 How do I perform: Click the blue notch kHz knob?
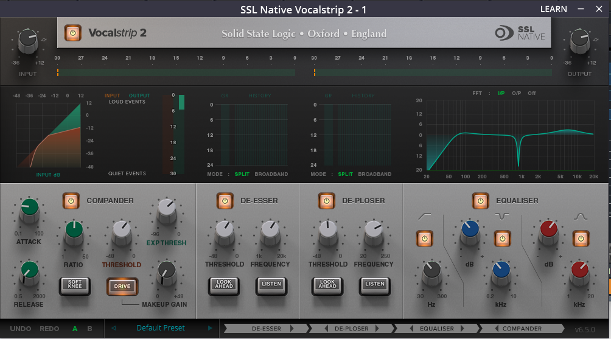coord(501,273)
